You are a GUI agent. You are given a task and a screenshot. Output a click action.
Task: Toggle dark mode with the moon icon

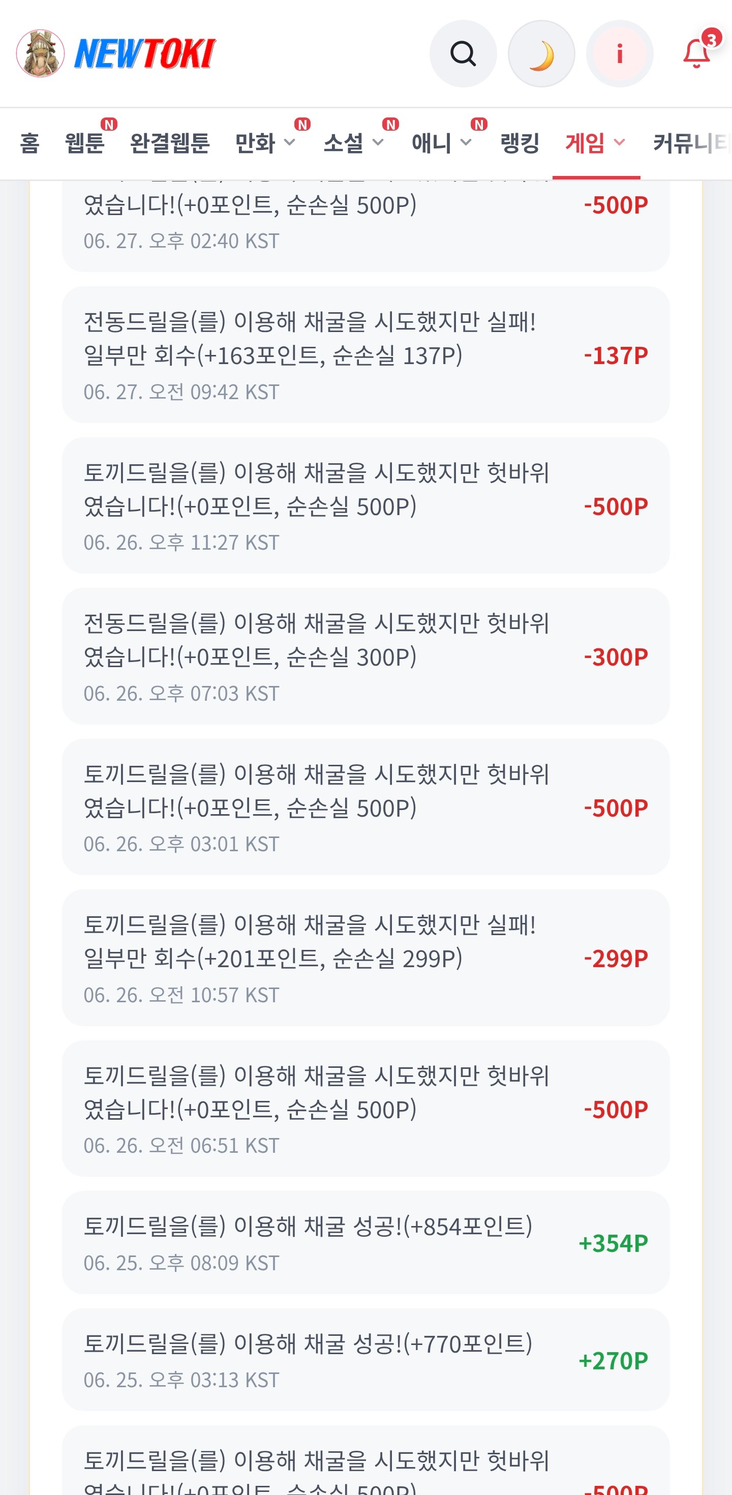(x=541, y=54)
